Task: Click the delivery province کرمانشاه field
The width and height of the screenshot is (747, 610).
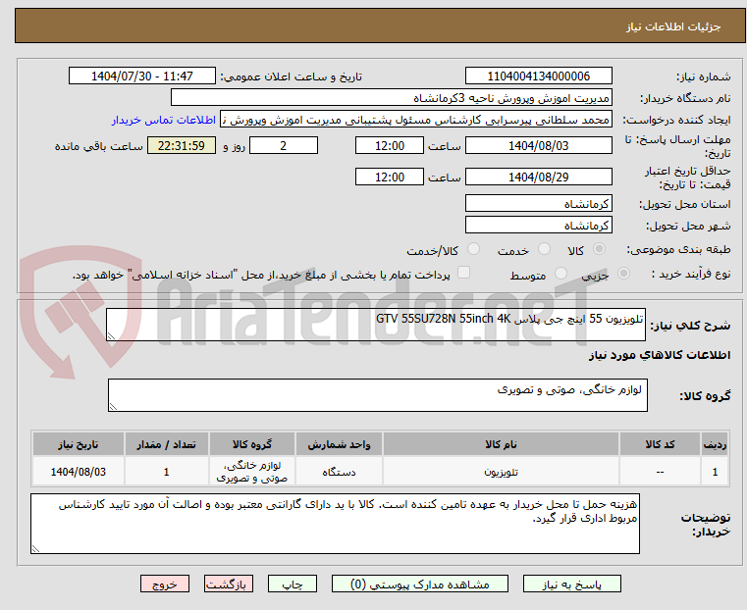Action: tap(538, 204)
